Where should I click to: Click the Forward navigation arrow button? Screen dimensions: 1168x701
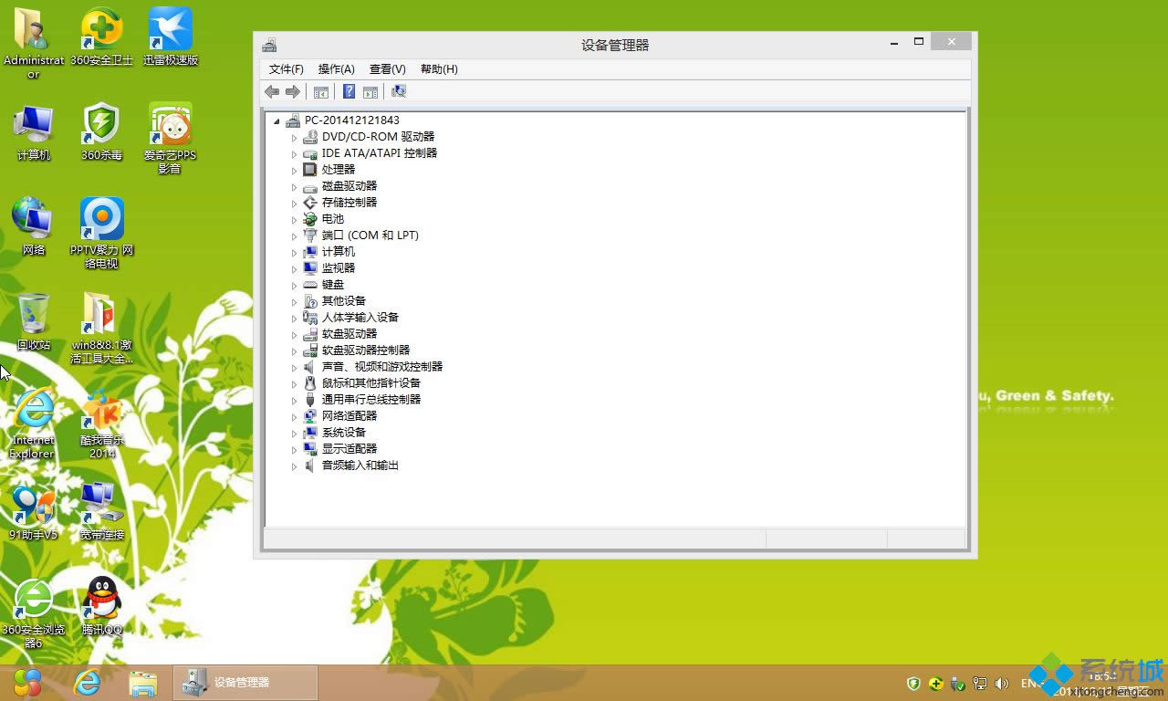(x=291, y=91)
